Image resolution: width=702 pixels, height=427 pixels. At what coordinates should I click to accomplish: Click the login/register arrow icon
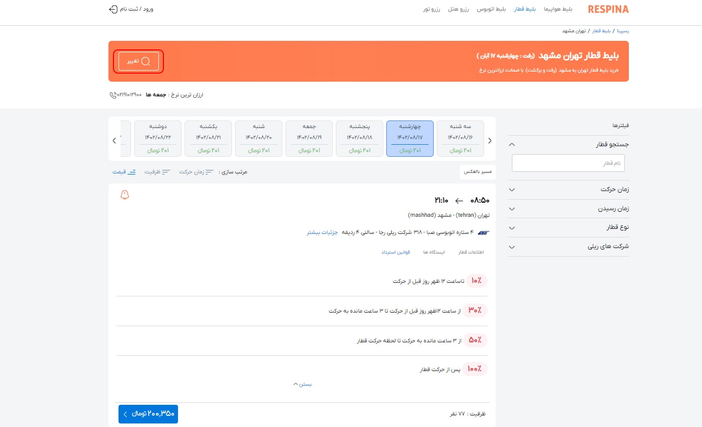click(113, 9)
